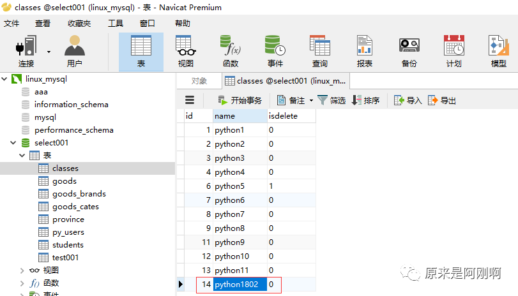Collapse the linux_mysql connection node
The image size is (518, 296).
[x=4, y=79]
